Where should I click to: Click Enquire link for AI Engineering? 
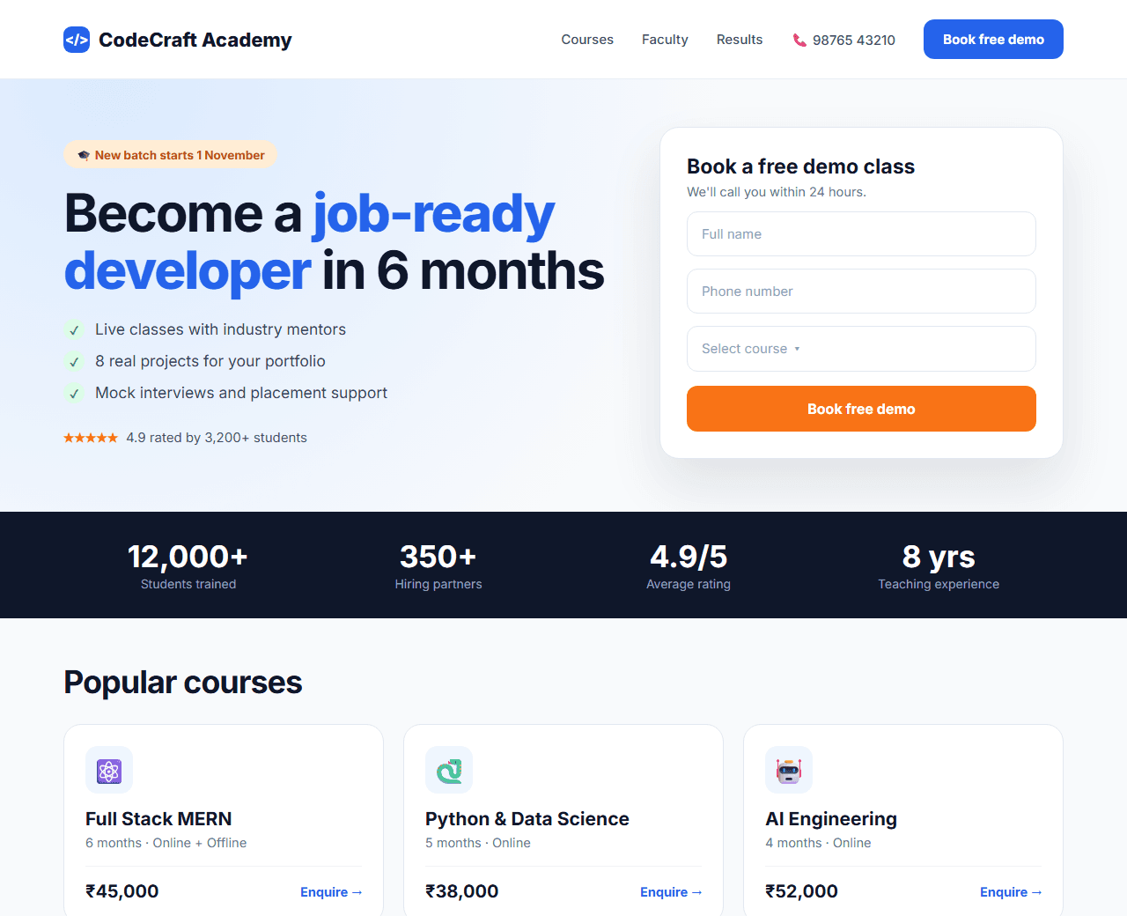pos(1011,892)
